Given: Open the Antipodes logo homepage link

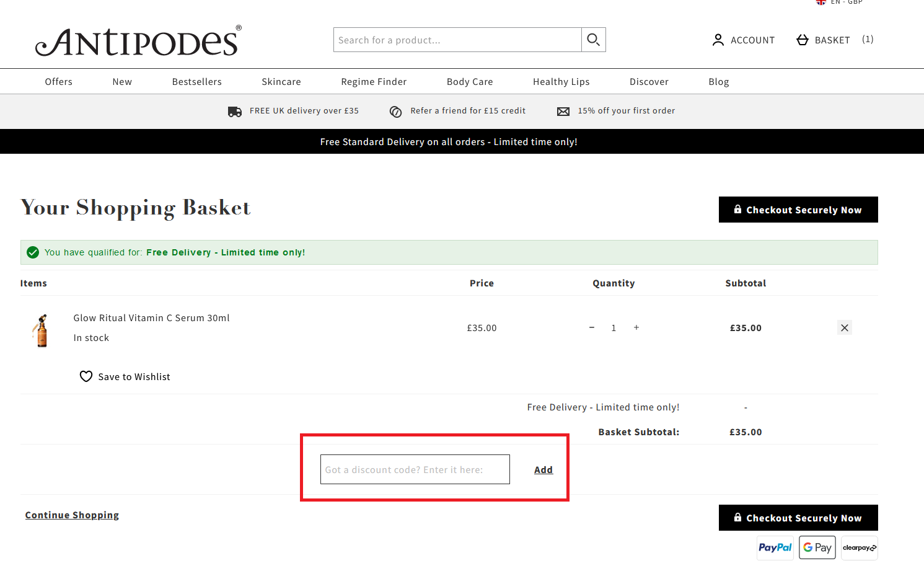Looking at the screenshot, I should point(138,41).
